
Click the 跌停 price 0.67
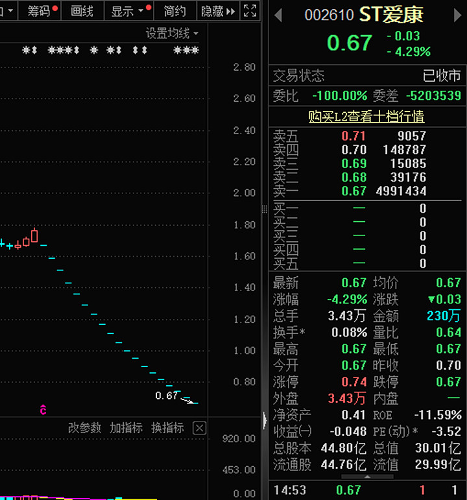[x=448, y=382]
